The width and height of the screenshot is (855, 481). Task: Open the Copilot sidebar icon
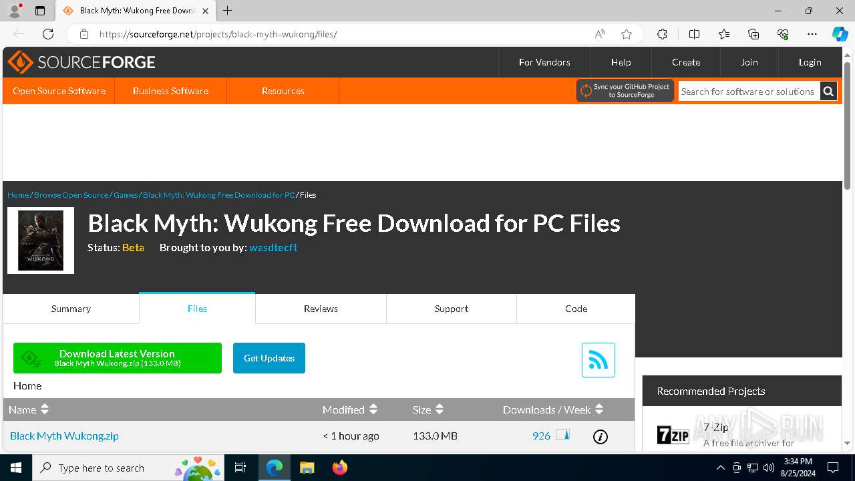840,34
